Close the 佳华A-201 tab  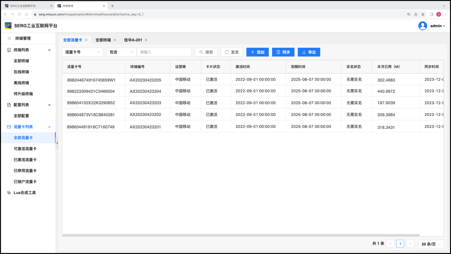(x=146, y=40)
